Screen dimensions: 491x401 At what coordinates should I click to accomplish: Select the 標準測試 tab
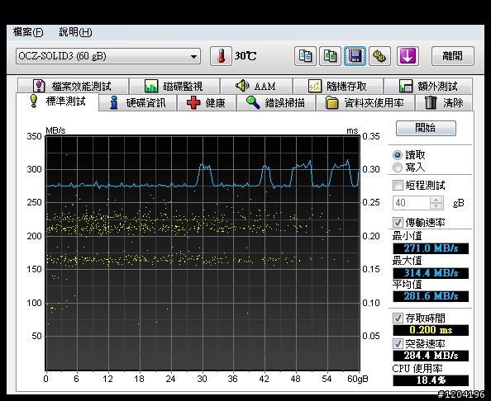[58, 101]
